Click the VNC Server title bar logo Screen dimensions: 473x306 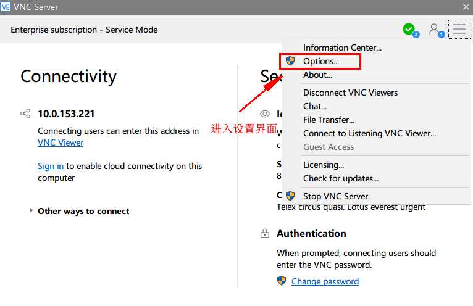[x=6, y=7]
